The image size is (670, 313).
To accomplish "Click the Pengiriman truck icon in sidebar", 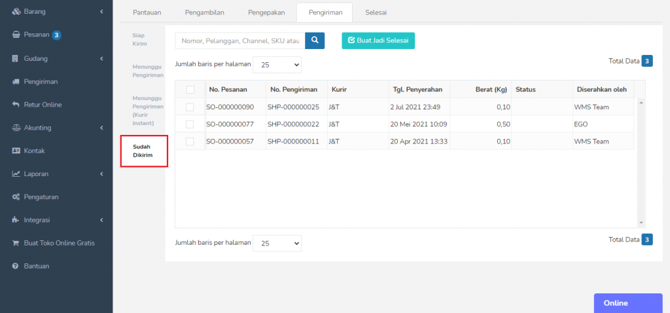I will tap(16, 82).
